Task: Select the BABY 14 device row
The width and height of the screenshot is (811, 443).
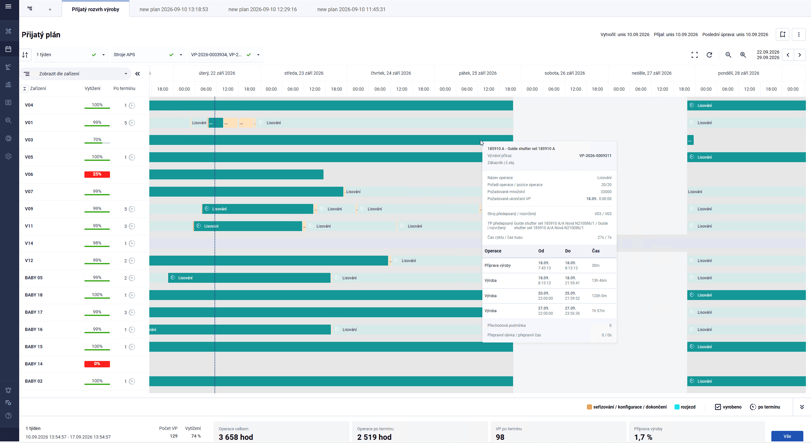Action: tap(84, 364)
